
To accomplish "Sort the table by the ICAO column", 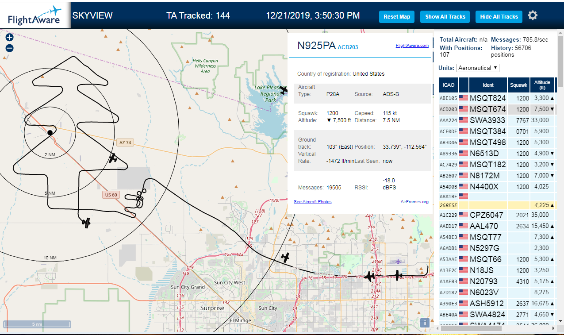I will [448, 85].
